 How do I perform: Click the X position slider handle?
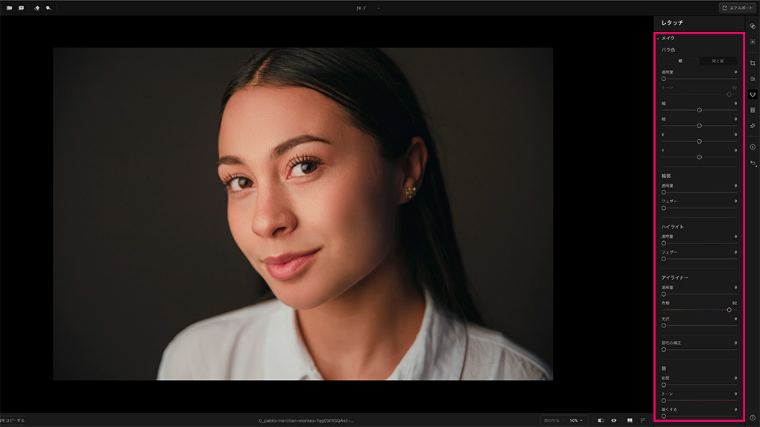[x=699, y=141]
